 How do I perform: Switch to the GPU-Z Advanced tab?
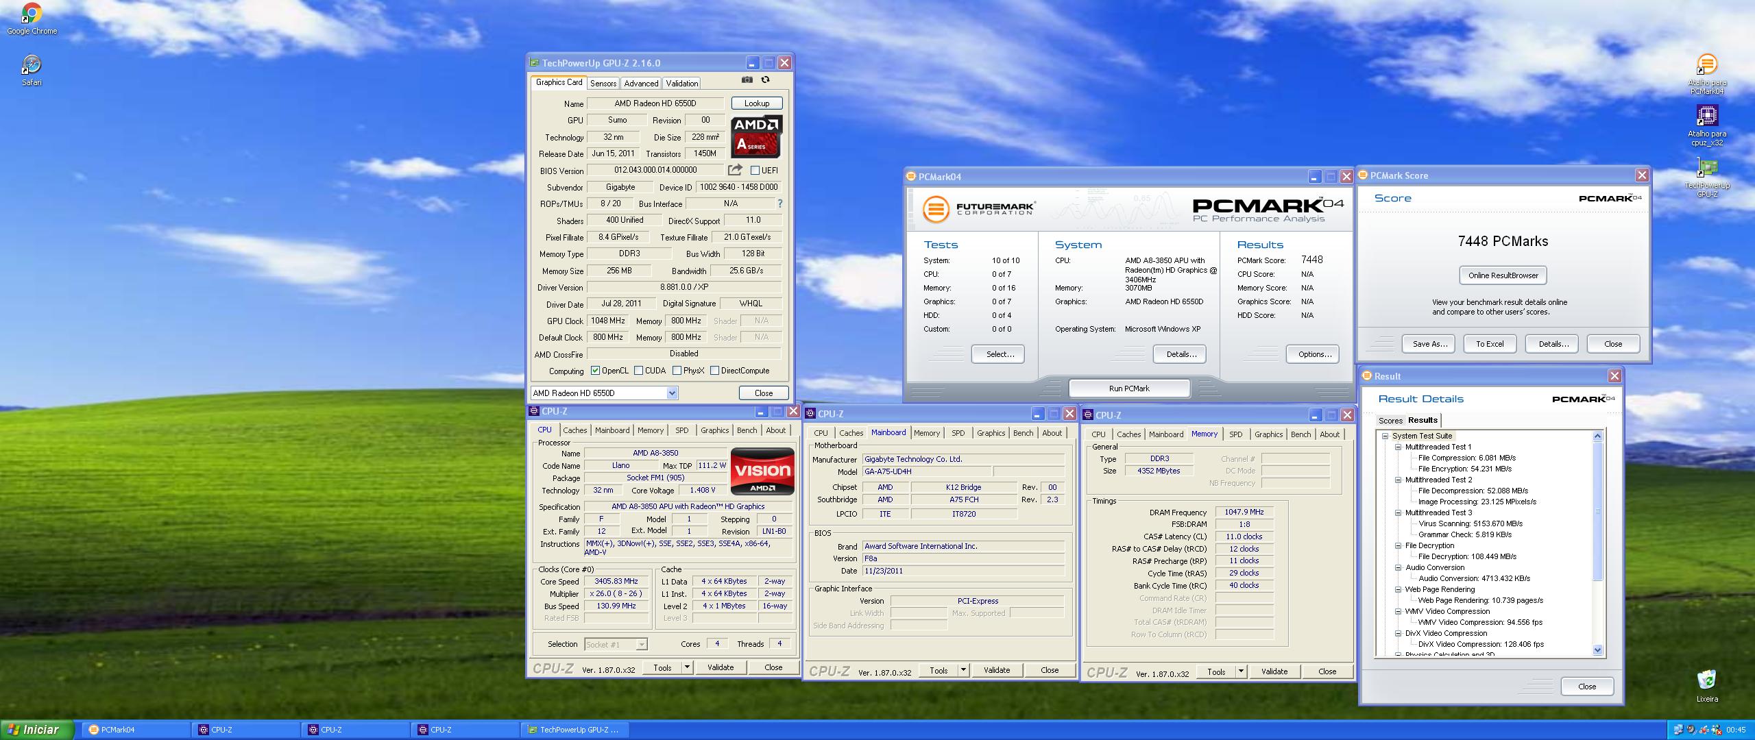pyautogui.click(x=641, y=84)
